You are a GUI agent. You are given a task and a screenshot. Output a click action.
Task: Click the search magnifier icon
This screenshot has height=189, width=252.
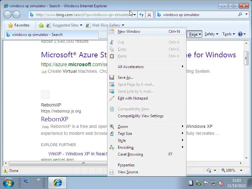240,14
